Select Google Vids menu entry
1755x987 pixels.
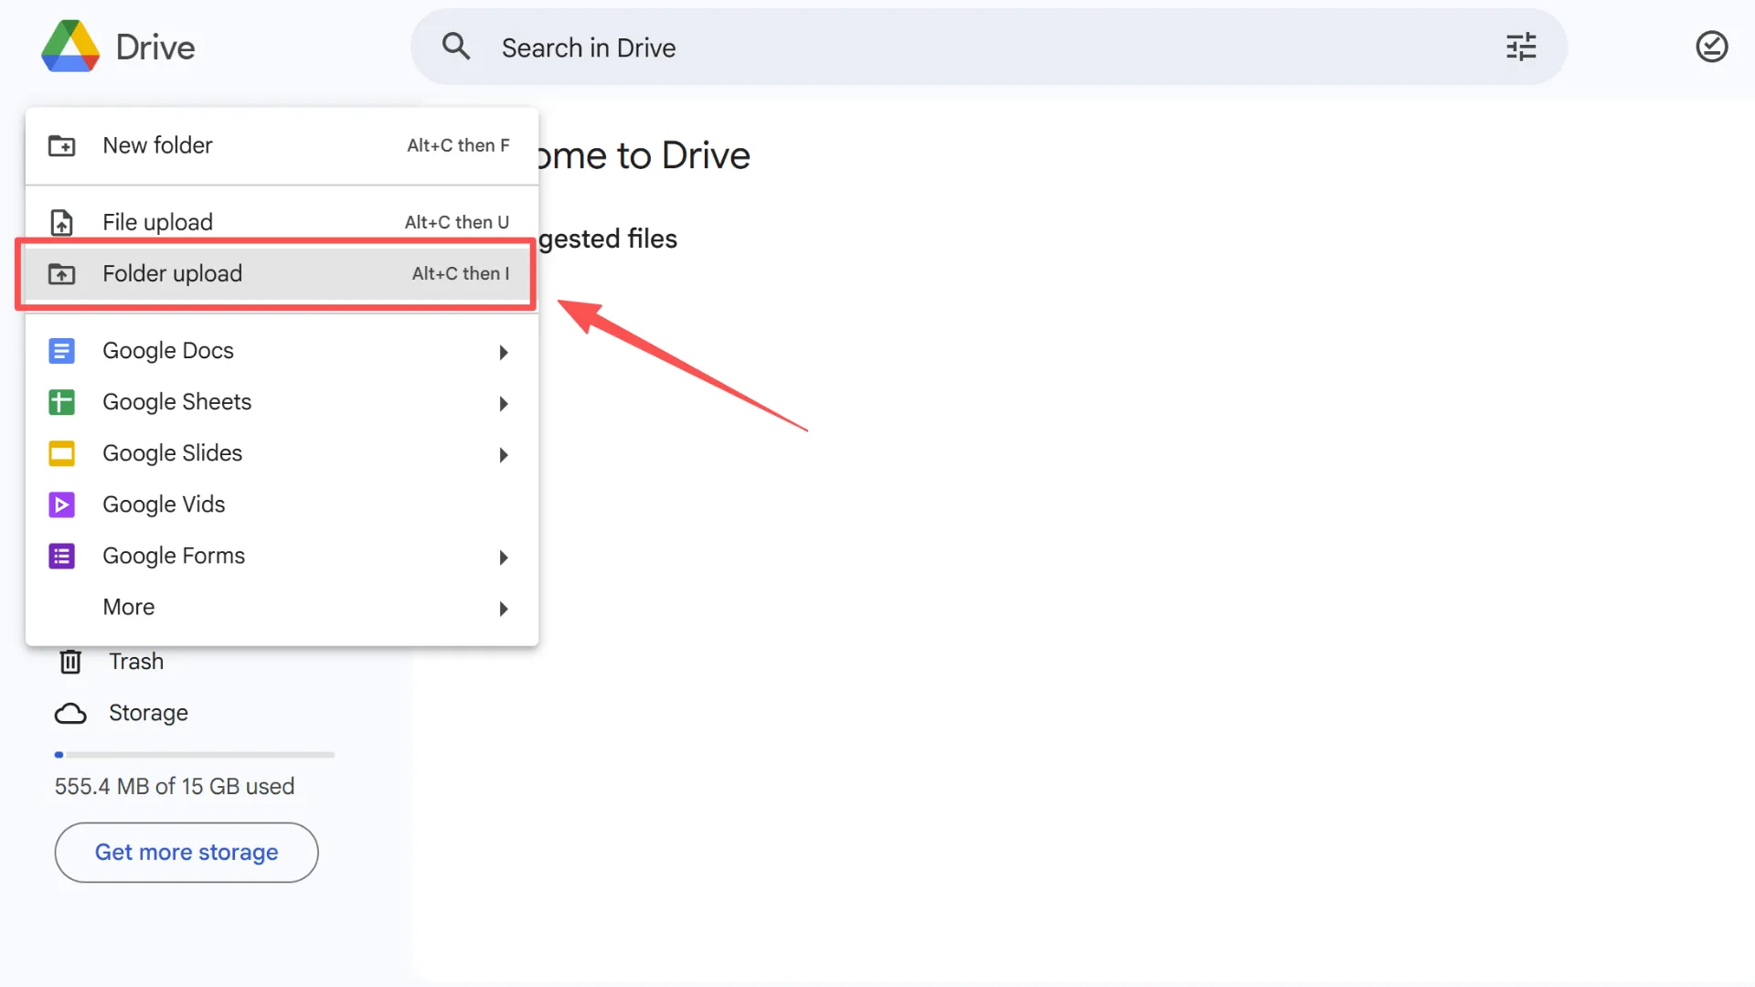(x=282, y=504)
